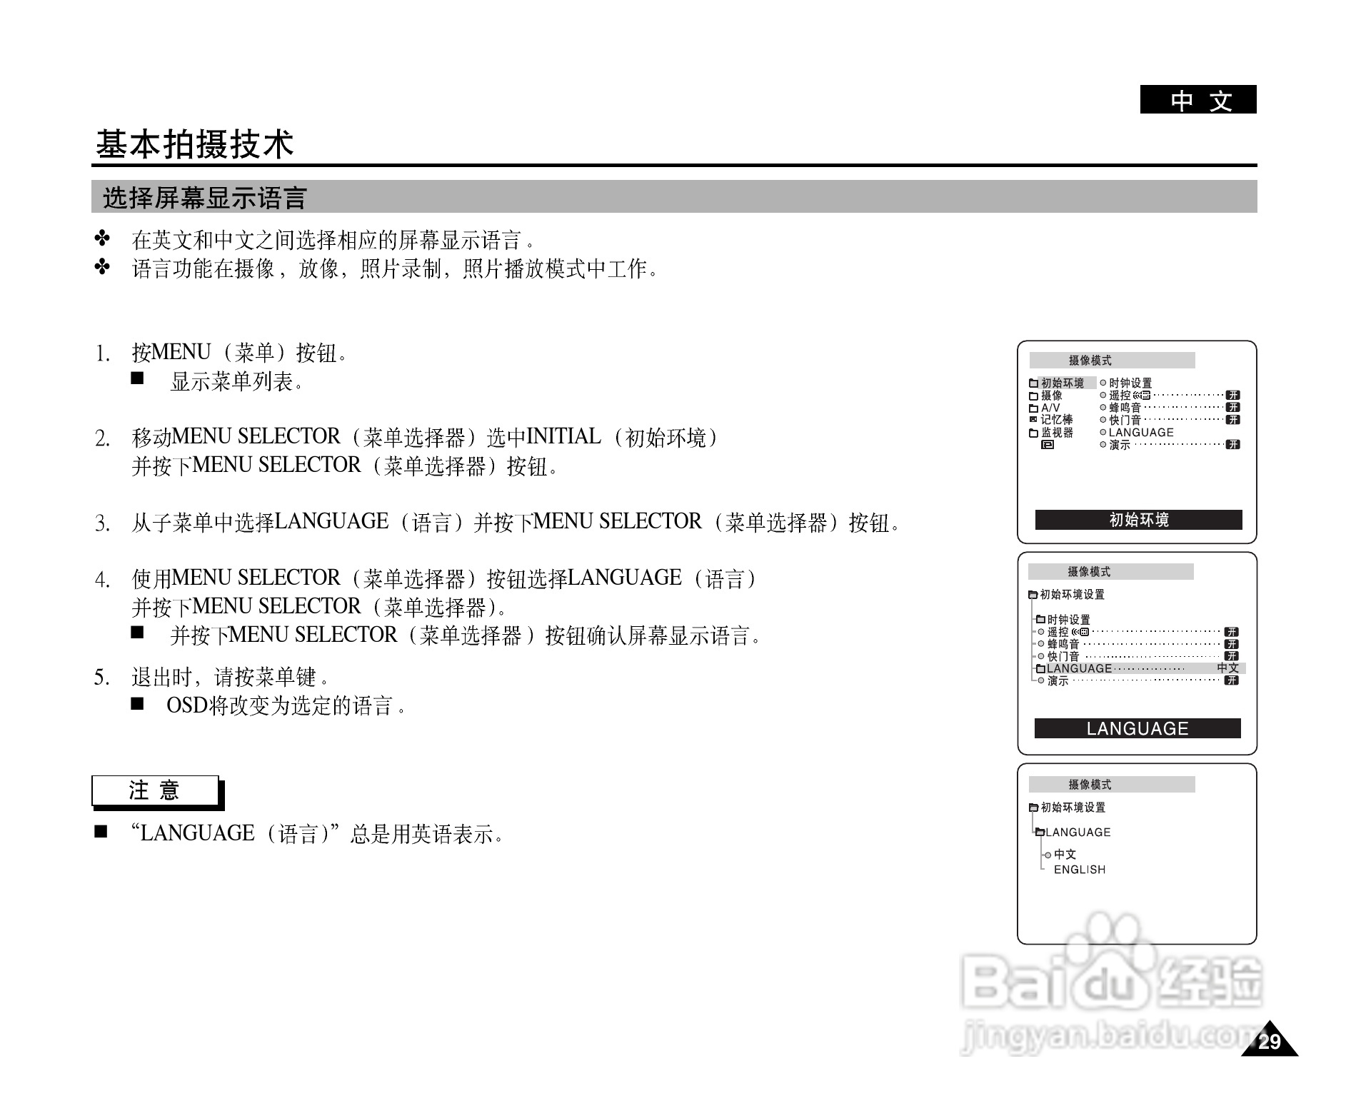Screen dimensions: 1351x1111
Task: Toggle the 演示 setting to 关
Action: pyautogui.click(x=1232, y=445)
